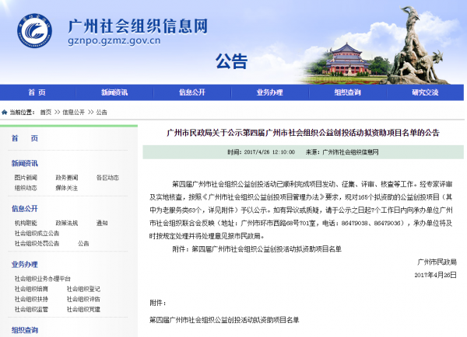The width and height of the screenshot is (467, 337).
Task: Open 社会组织培育 in the sidebar
Action: point(31,289)
